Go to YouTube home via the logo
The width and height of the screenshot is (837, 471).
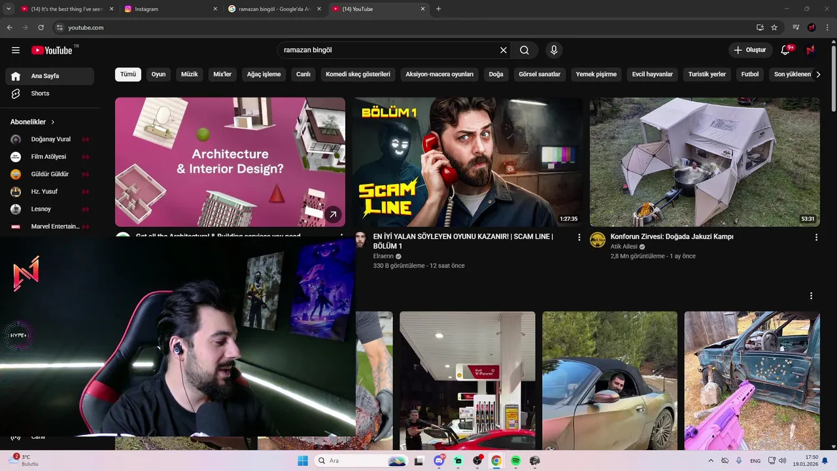tap(52, 50)
